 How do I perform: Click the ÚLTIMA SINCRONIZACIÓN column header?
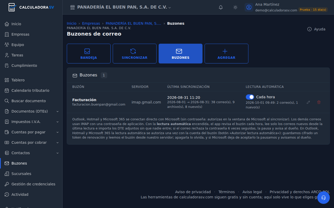tap(188, 87)
